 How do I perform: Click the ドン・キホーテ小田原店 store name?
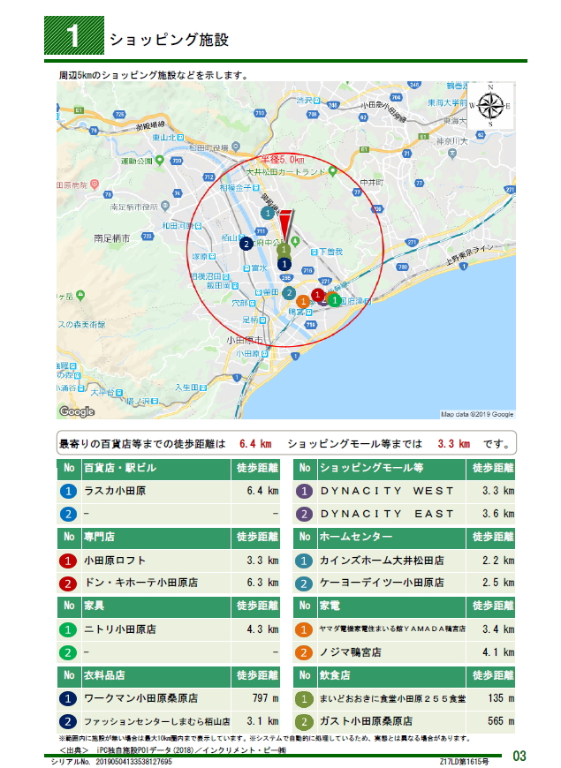pos(141,583)
